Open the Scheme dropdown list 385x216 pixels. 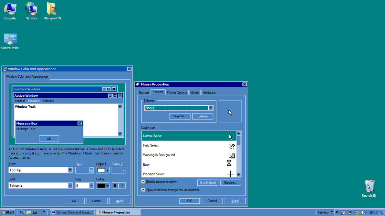211,108
